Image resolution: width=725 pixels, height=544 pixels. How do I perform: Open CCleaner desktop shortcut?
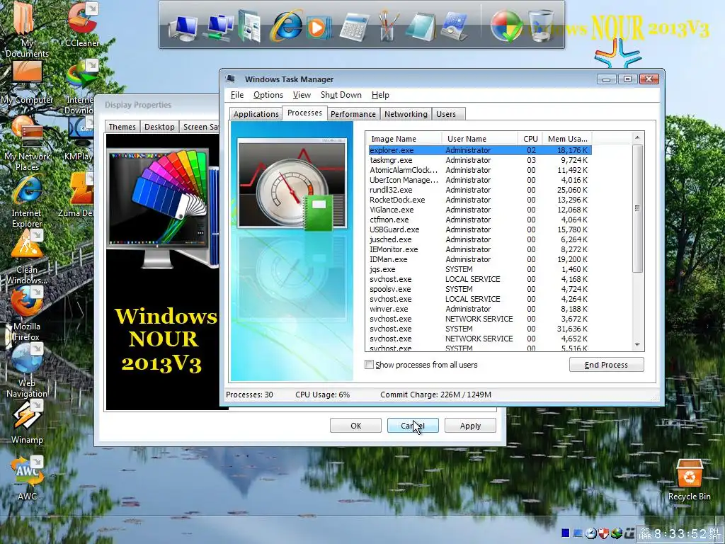(82, 24)
